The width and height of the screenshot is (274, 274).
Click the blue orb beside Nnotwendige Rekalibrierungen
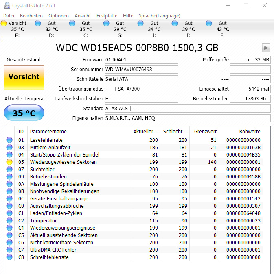coord(9,191)
